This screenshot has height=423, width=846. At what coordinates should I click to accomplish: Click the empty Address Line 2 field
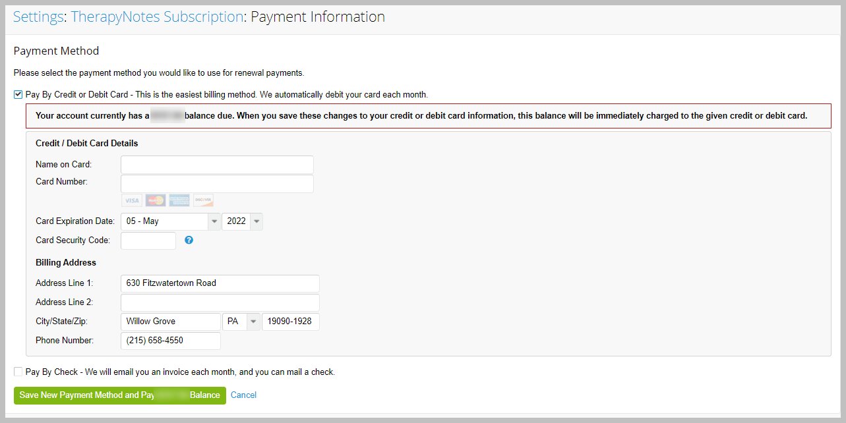(220, 302)
